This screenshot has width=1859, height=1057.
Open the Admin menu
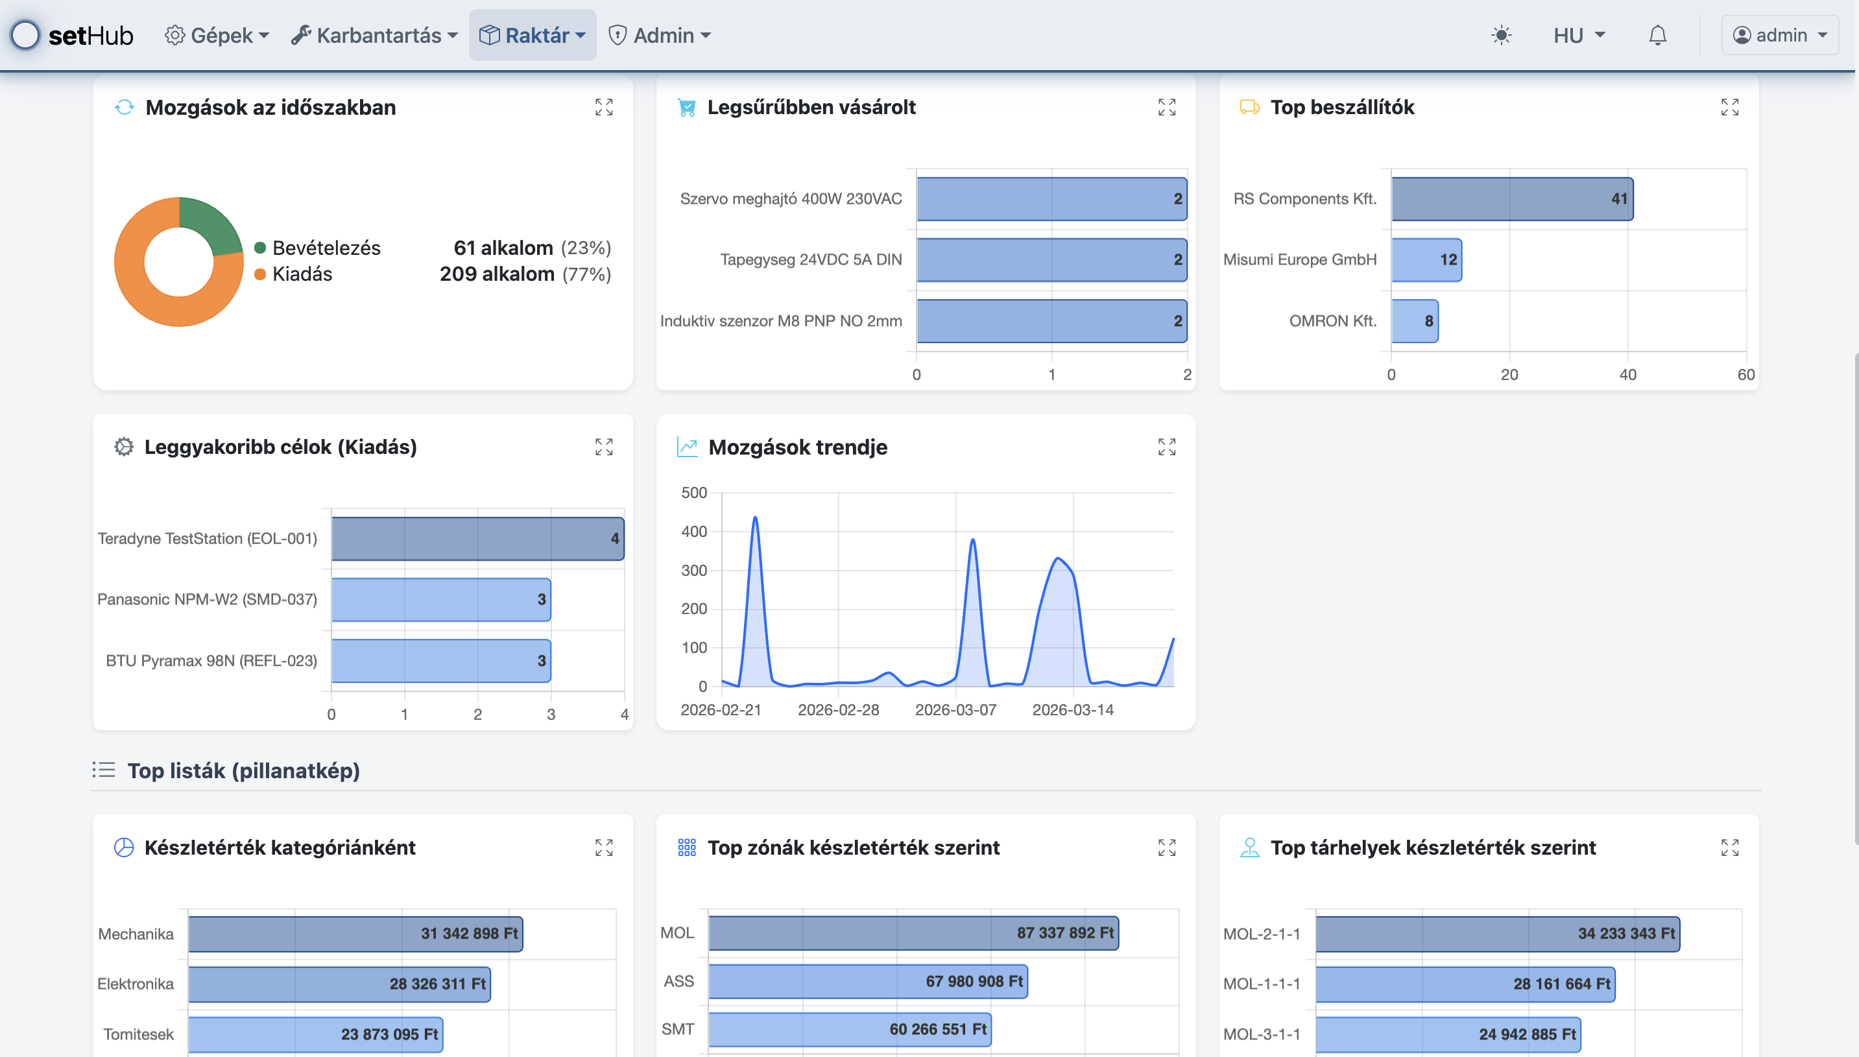660,36
